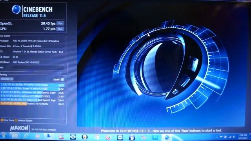The image size is (251, 141).
Task: Click the Identical System legend swatch
Action: pyautogui.click(x=16, y=120)
